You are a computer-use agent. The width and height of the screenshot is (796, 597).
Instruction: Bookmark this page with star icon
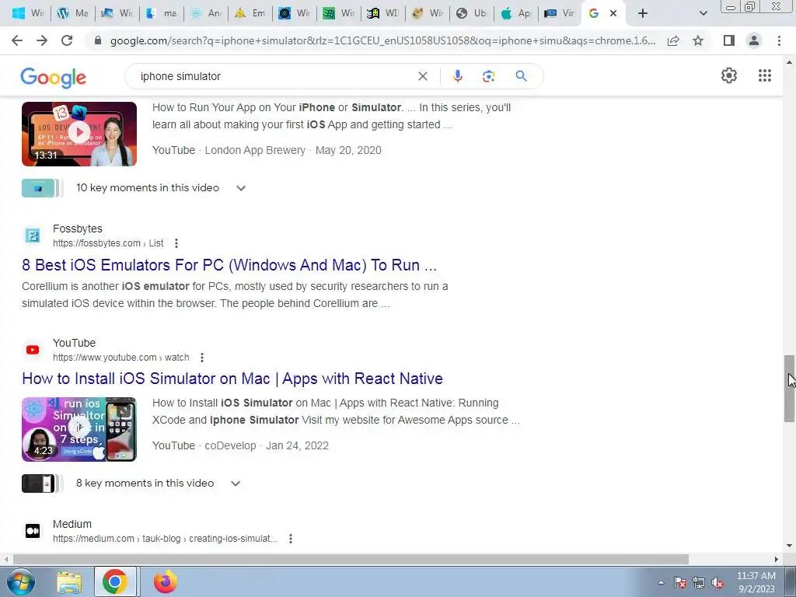tap(698, 40)
